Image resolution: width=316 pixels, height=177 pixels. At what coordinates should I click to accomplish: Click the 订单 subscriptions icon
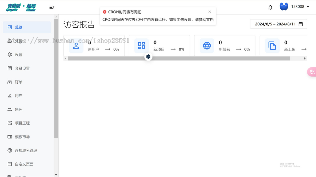(10, 82)
